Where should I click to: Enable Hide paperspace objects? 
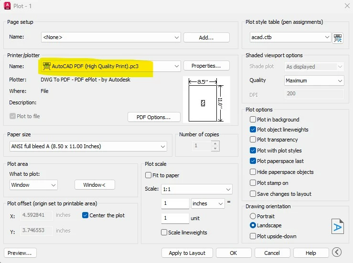tap(253, 172)
